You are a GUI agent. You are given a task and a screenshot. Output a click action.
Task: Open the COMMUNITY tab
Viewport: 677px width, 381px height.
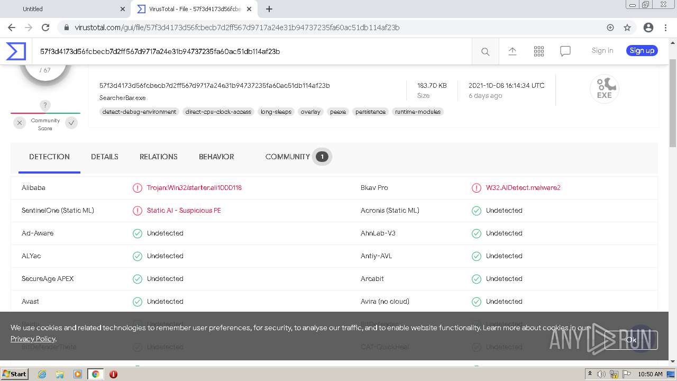(298, 157)
